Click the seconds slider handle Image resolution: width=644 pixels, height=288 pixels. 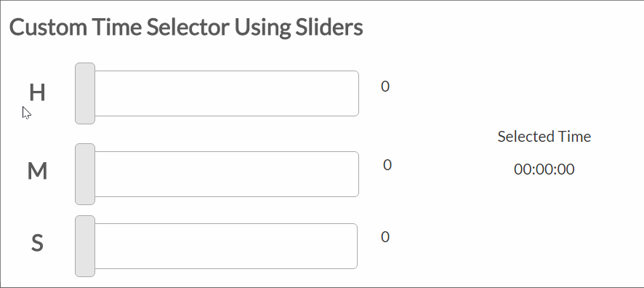click(85, 246)
